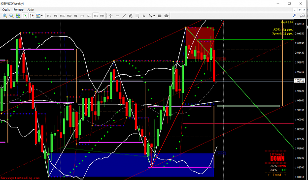Screen dimensions: 308x180
Task: Expand the Arrows tool dropdown
Action: pos(154,16)
